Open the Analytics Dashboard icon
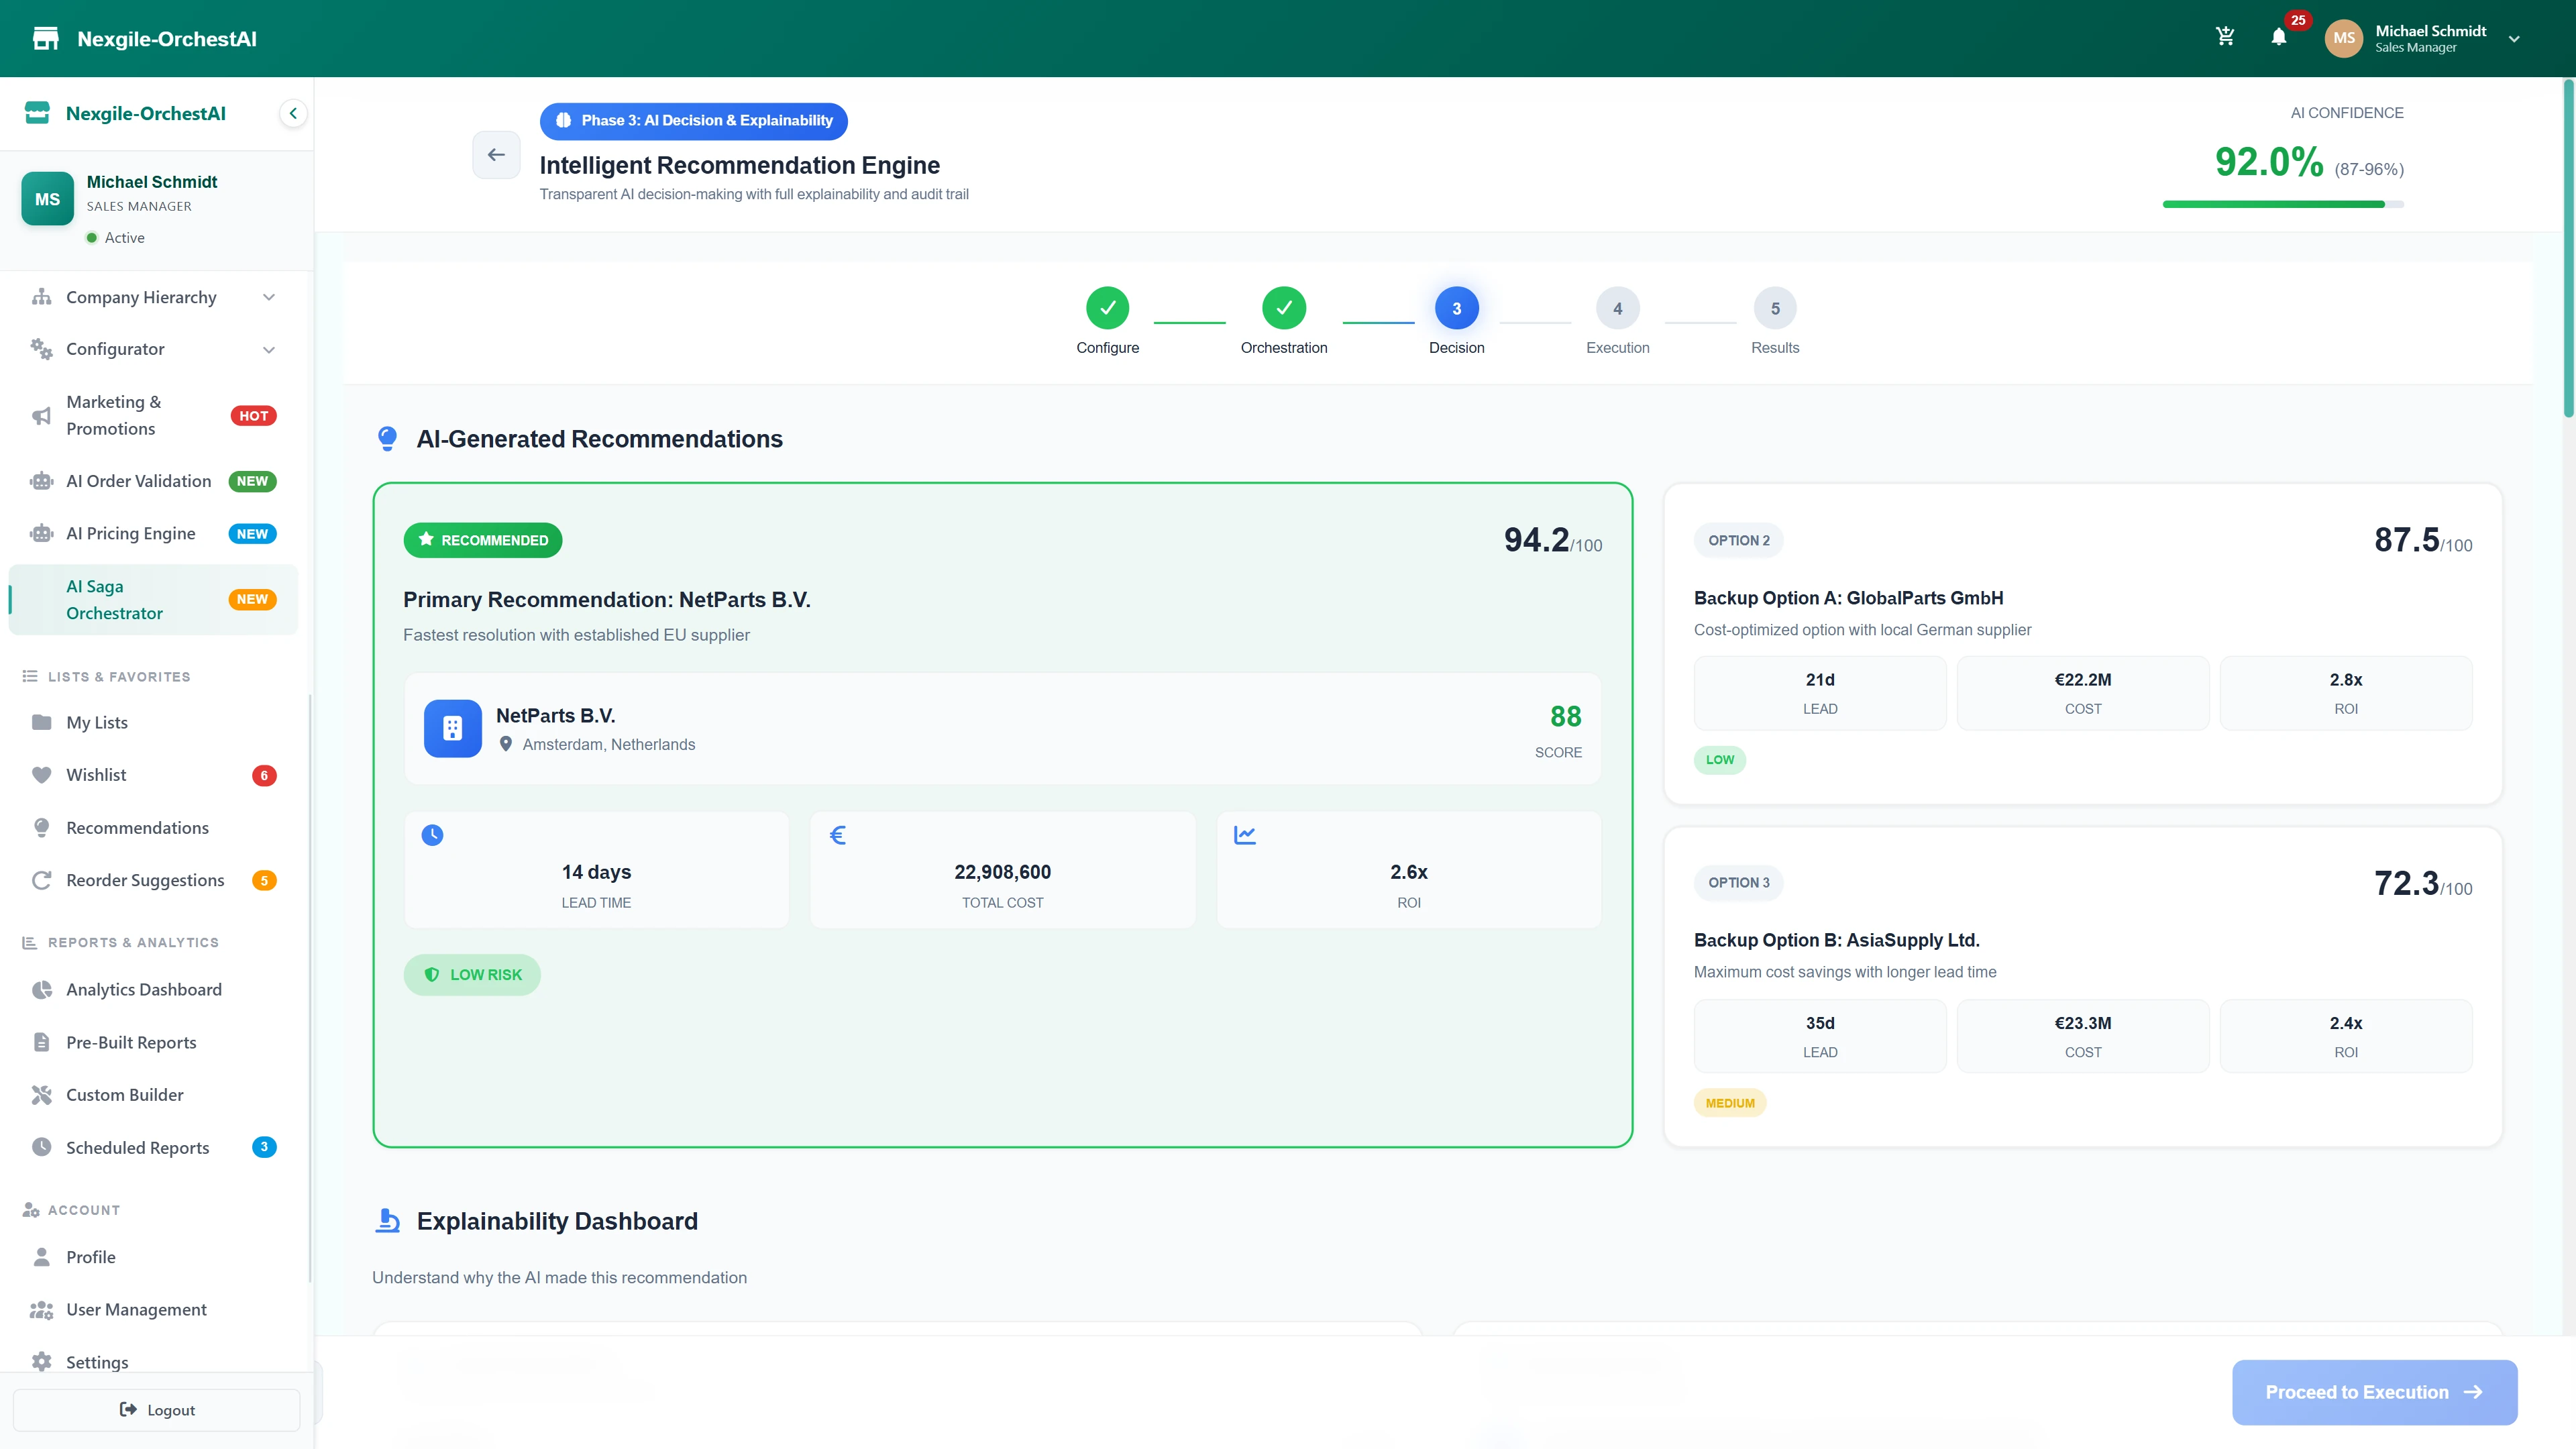This screenshot has width=2576, height=1449. click(41, 989)
